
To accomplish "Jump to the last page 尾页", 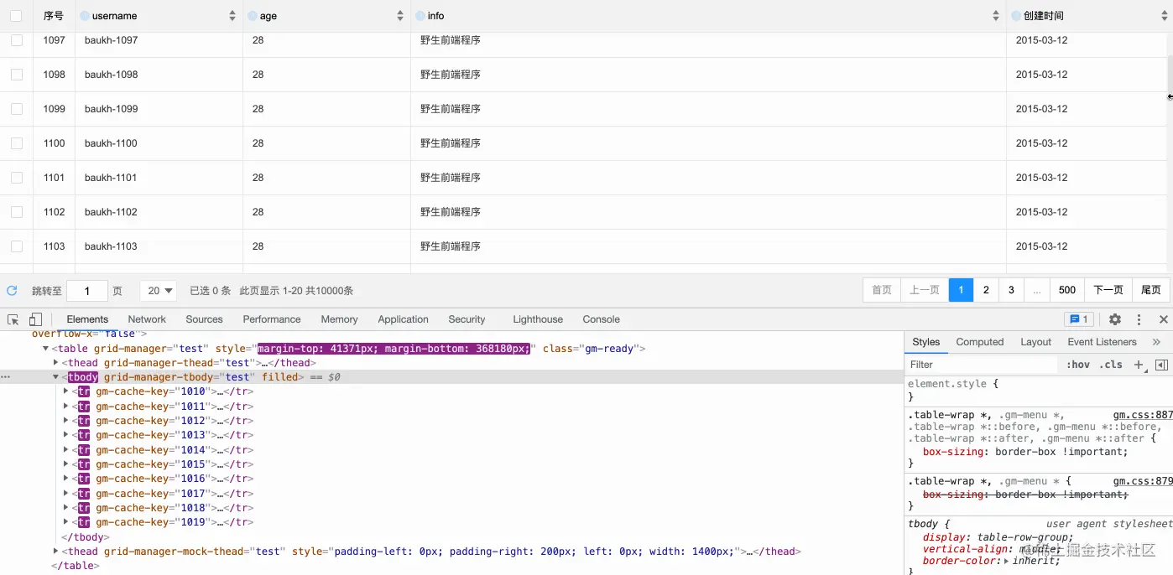I will 1151,290.
